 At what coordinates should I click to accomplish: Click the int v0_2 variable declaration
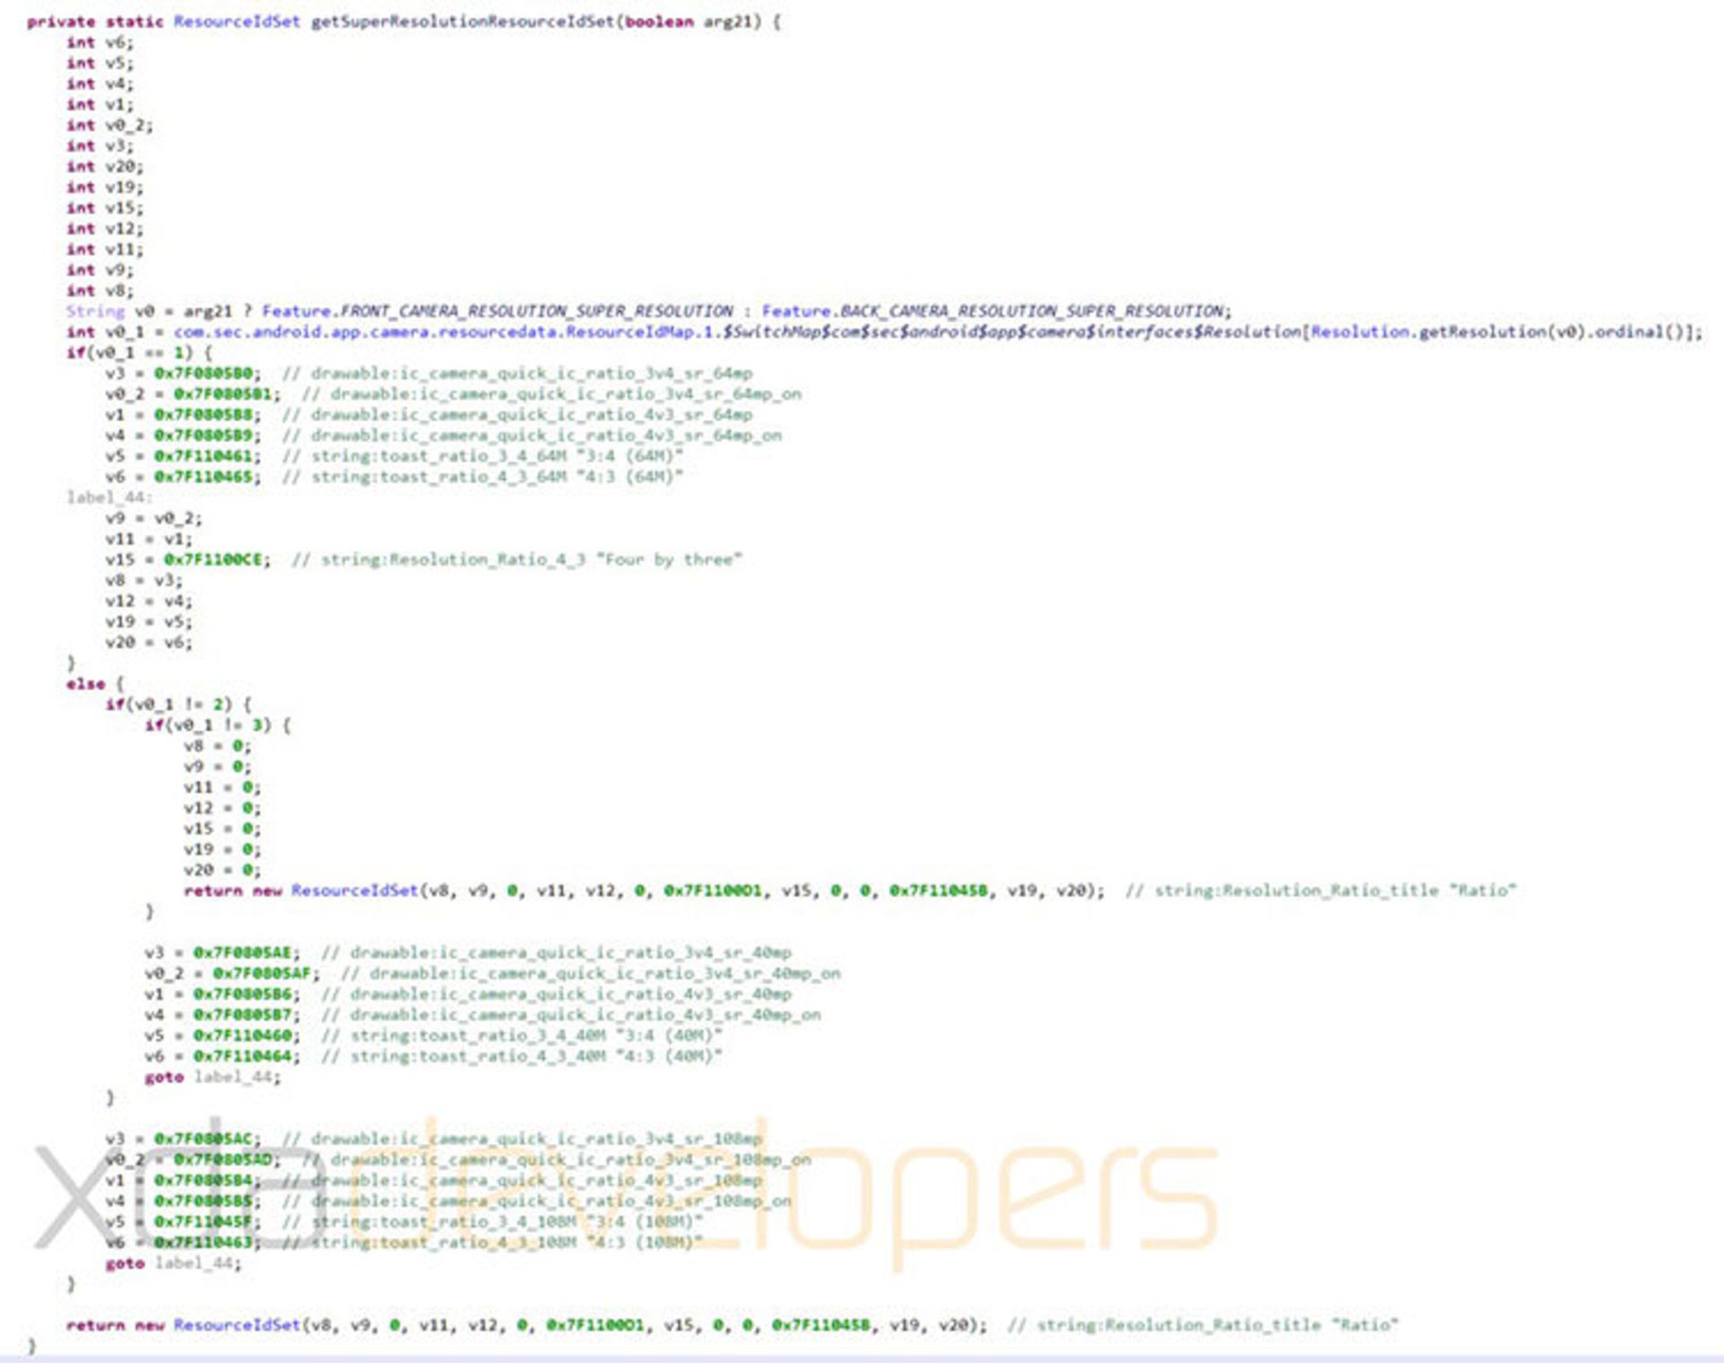click(110, 125)
